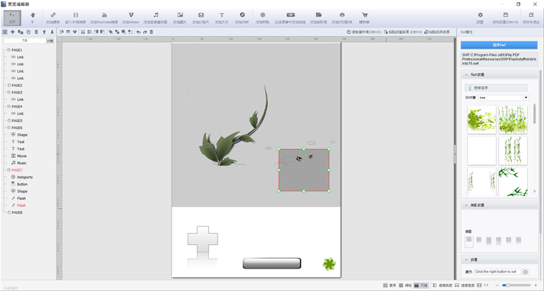
Task: Collapse the PAGE7 tree node
Action: pos(7,170)
